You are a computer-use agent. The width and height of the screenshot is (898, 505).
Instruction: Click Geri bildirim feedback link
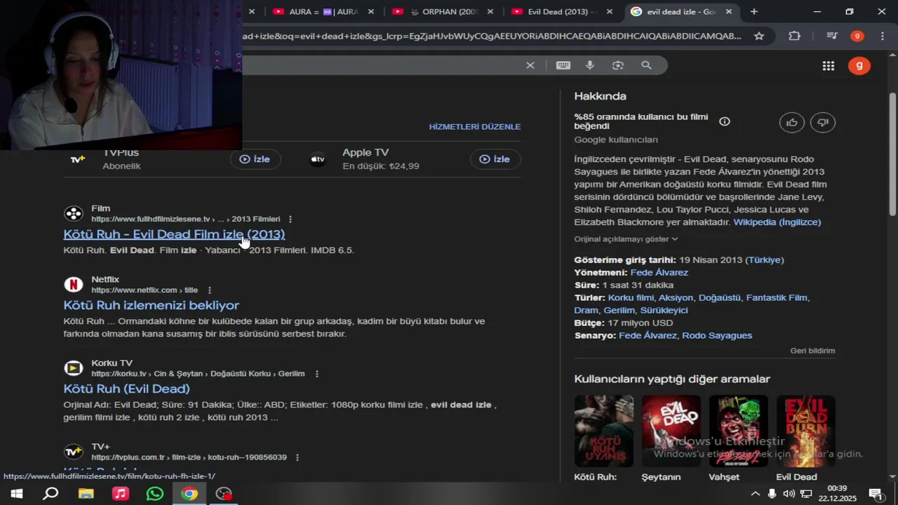click(x=812, y=351)
